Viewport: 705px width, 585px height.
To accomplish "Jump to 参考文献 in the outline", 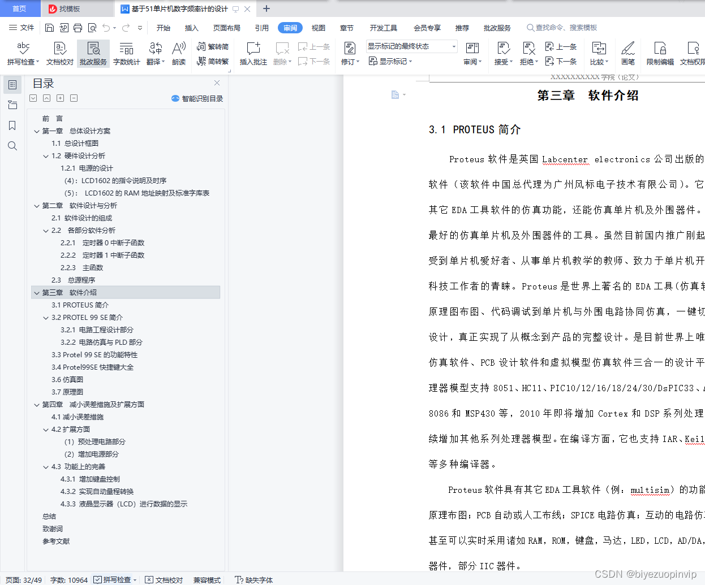I will pyautogui.click(x=56, y=541).
